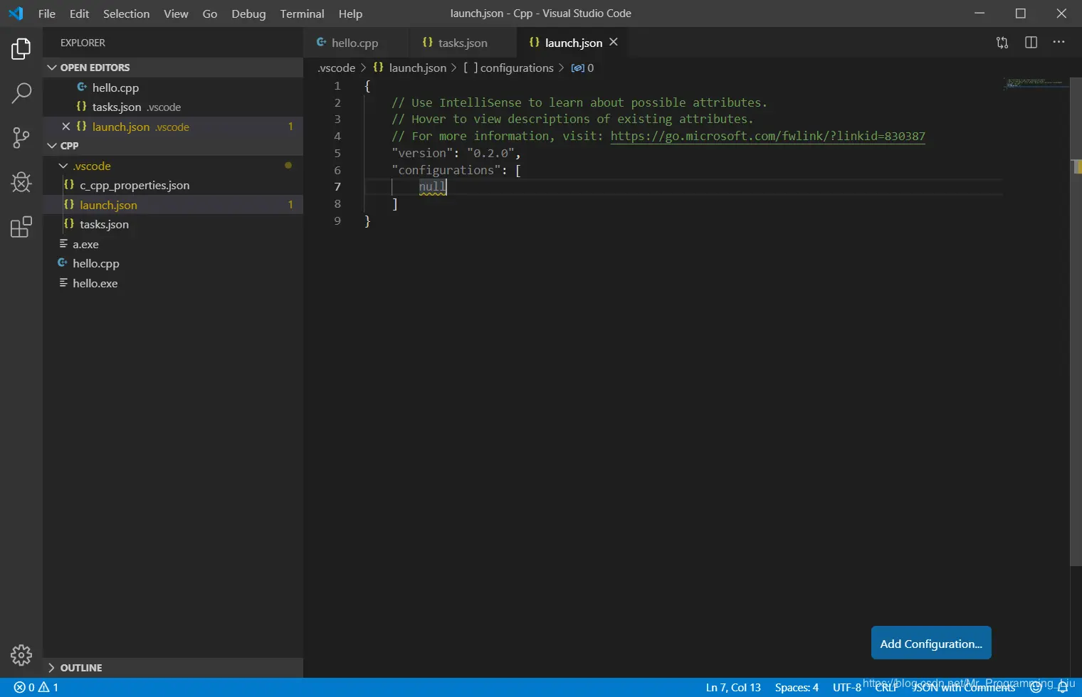1082x697 pixels.
Task: Open c_cpp_properties.json in the explorer
Action: click(173, 186)
